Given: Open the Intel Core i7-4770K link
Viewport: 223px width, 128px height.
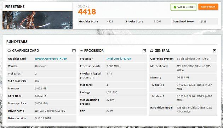Looking at the screenshot, I should (x=119, y=59).
